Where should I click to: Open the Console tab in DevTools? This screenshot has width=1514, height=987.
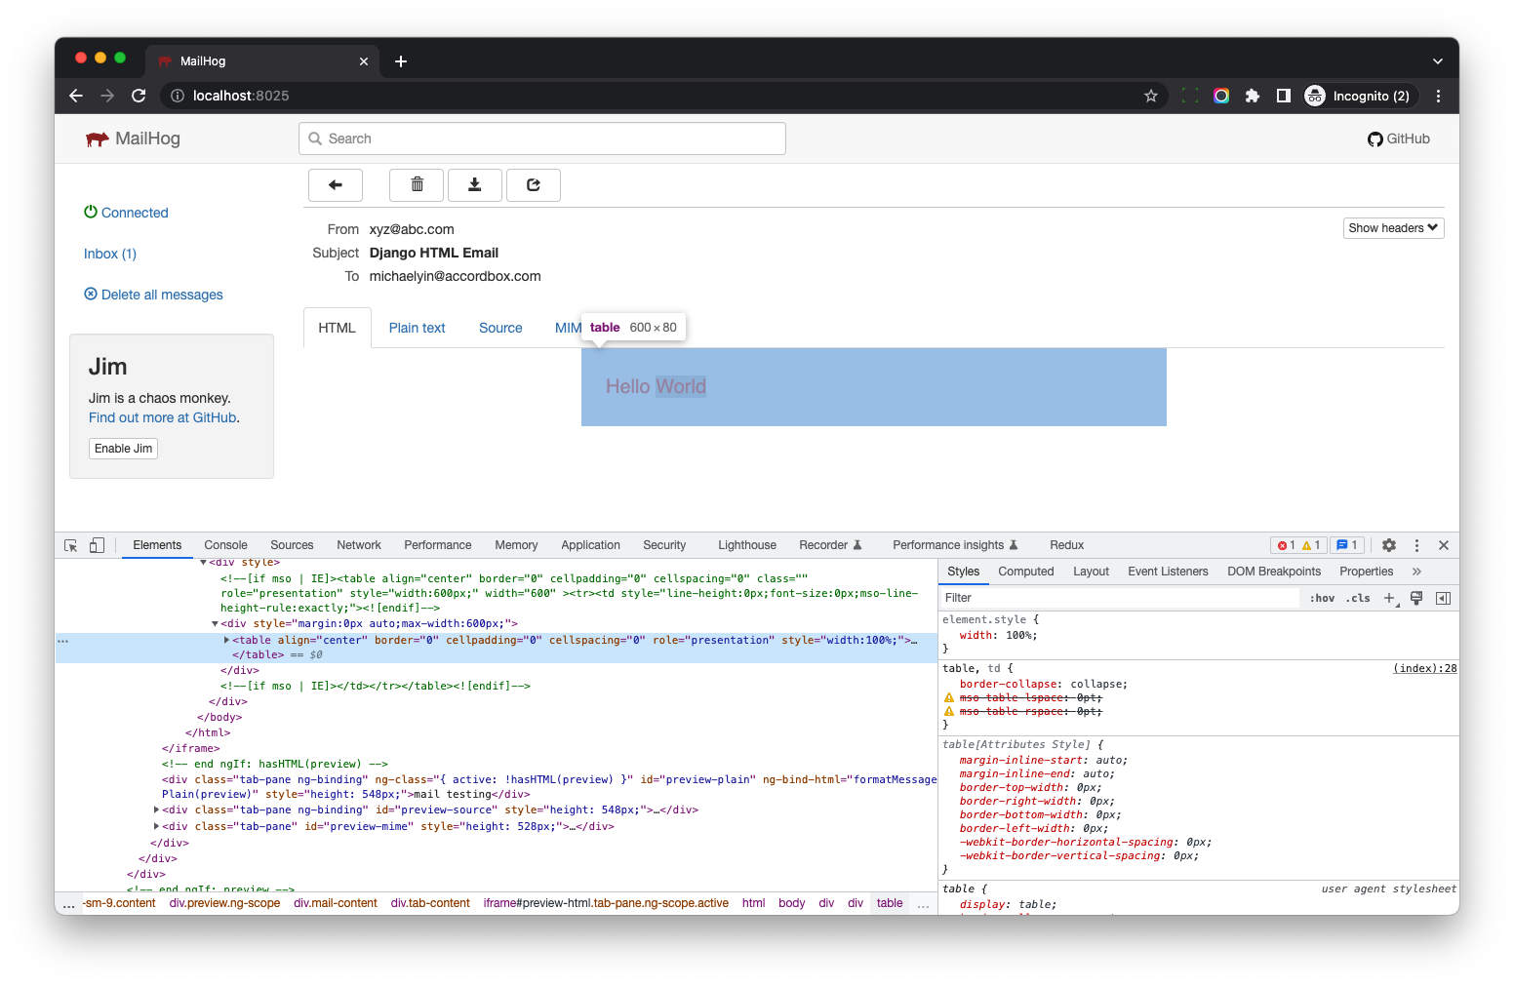click(225, 545)
